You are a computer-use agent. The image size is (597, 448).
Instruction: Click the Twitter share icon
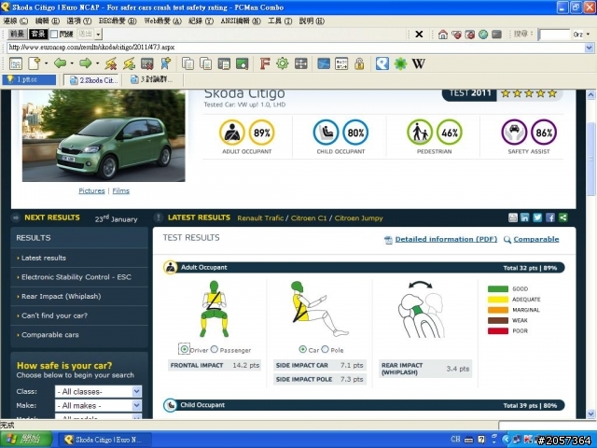[x=537, y=217]
